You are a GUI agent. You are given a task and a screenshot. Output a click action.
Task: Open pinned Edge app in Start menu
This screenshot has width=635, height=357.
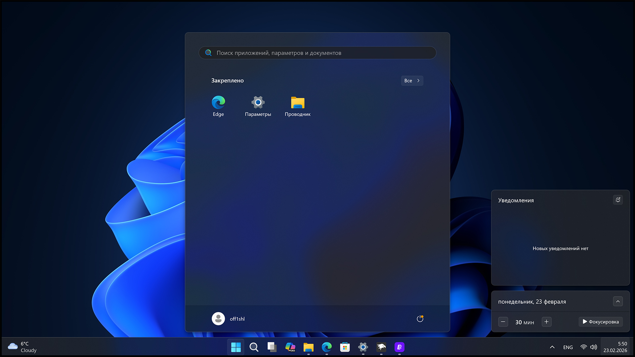click(x=218, y=106)
